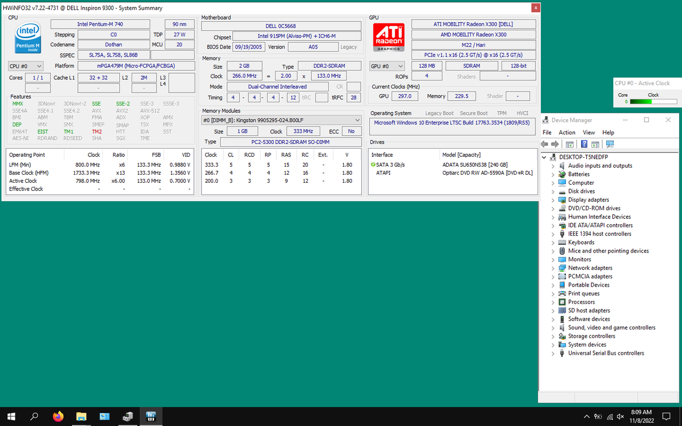682x426 pixels.
Task: Select the Computer category icon
Action: point(562,183)
